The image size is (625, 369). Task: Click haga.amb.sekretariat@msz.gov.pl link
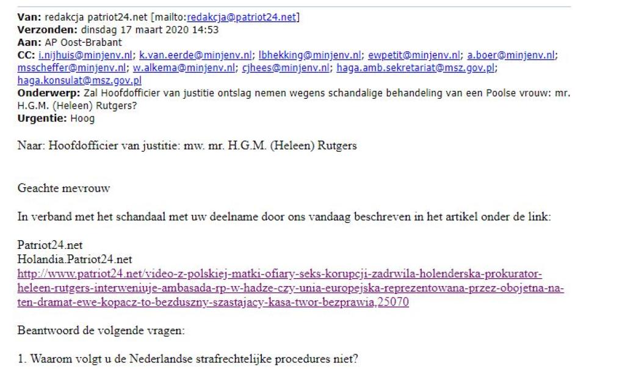point(415,68)
